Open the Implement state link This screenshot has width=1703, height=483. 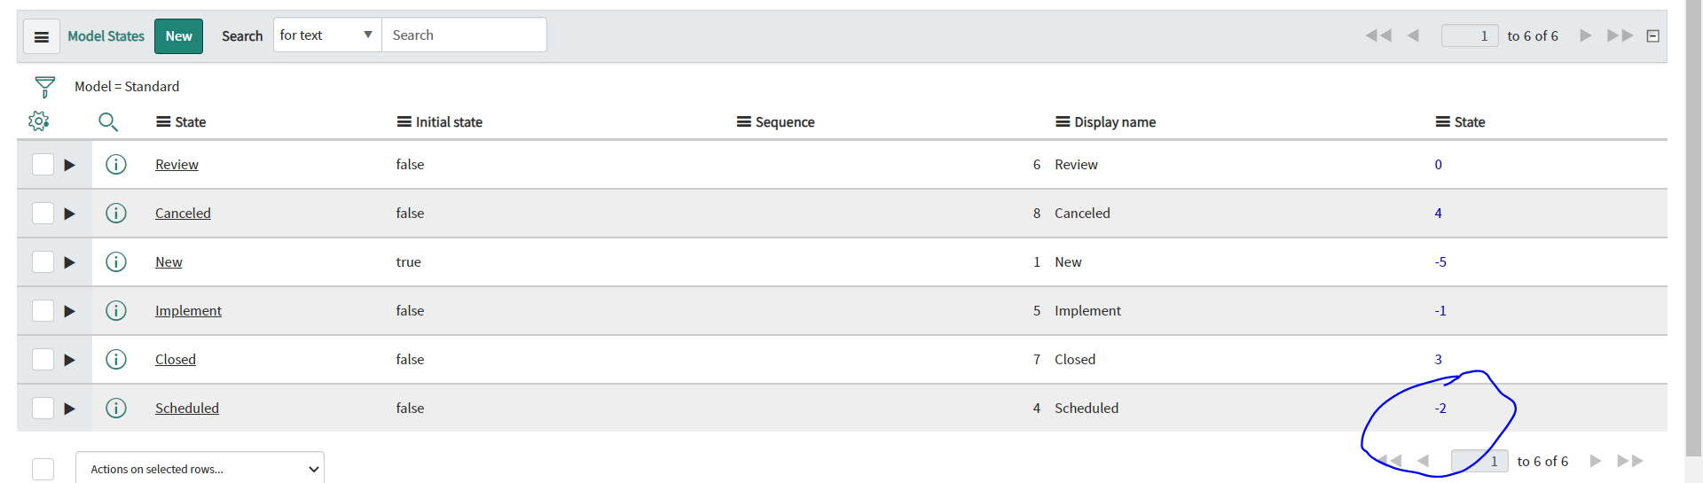(x=188, y=311)
